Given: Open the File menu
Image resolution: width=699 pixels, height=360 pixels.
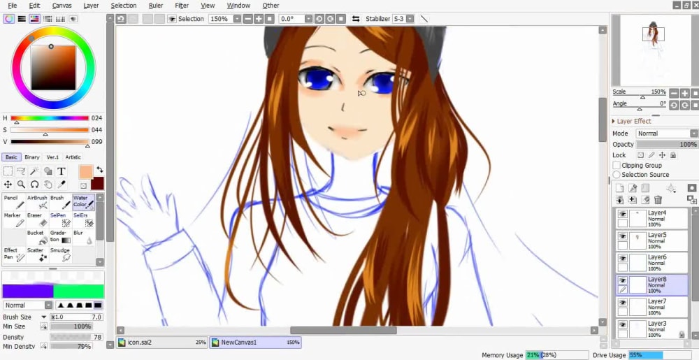Looking at the screenshot, I should tap(12, 6).
